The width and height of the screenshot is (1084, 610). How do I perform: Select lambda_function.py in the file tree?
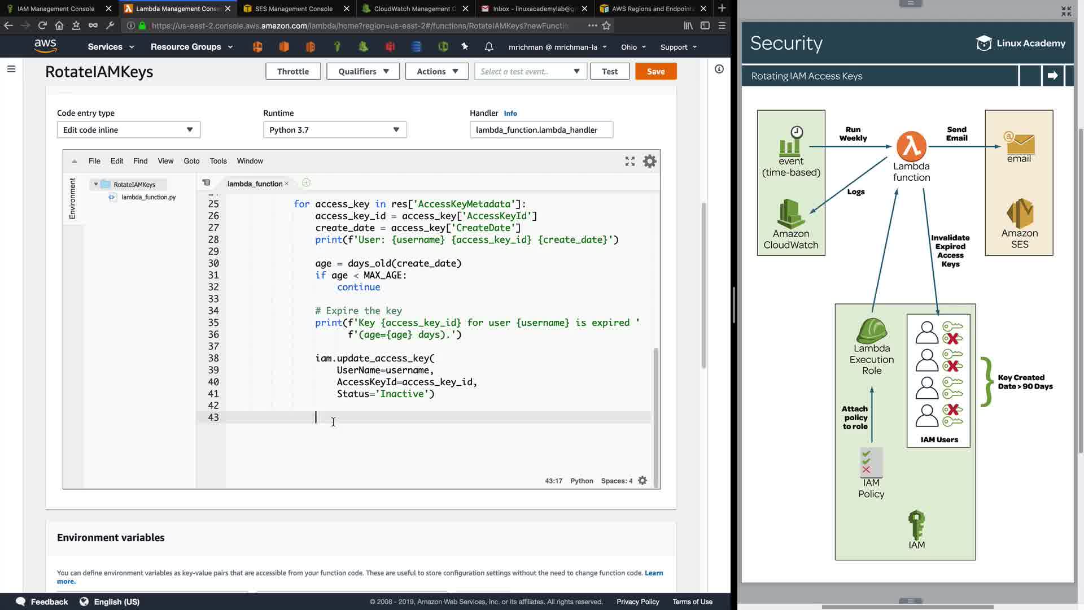tap(148, 197)
